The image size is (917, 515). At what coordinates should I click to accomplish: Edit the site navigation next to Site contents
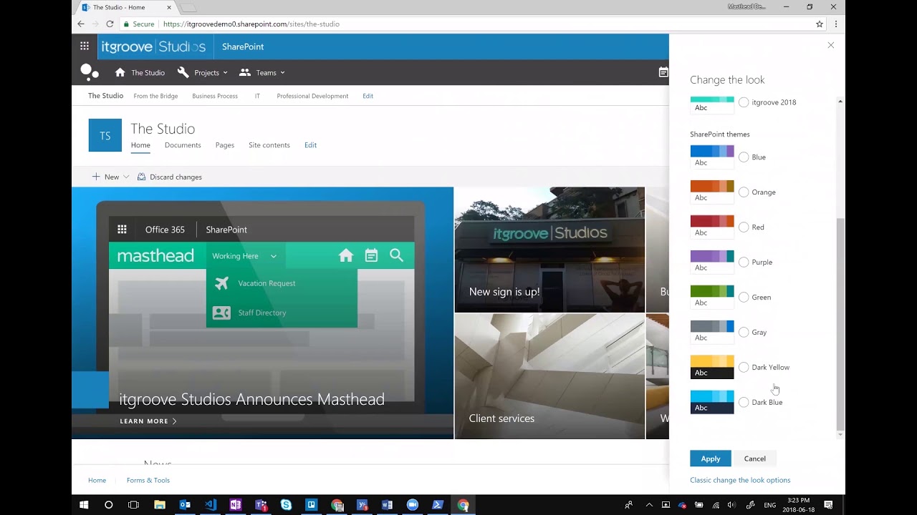coord(310,145)
